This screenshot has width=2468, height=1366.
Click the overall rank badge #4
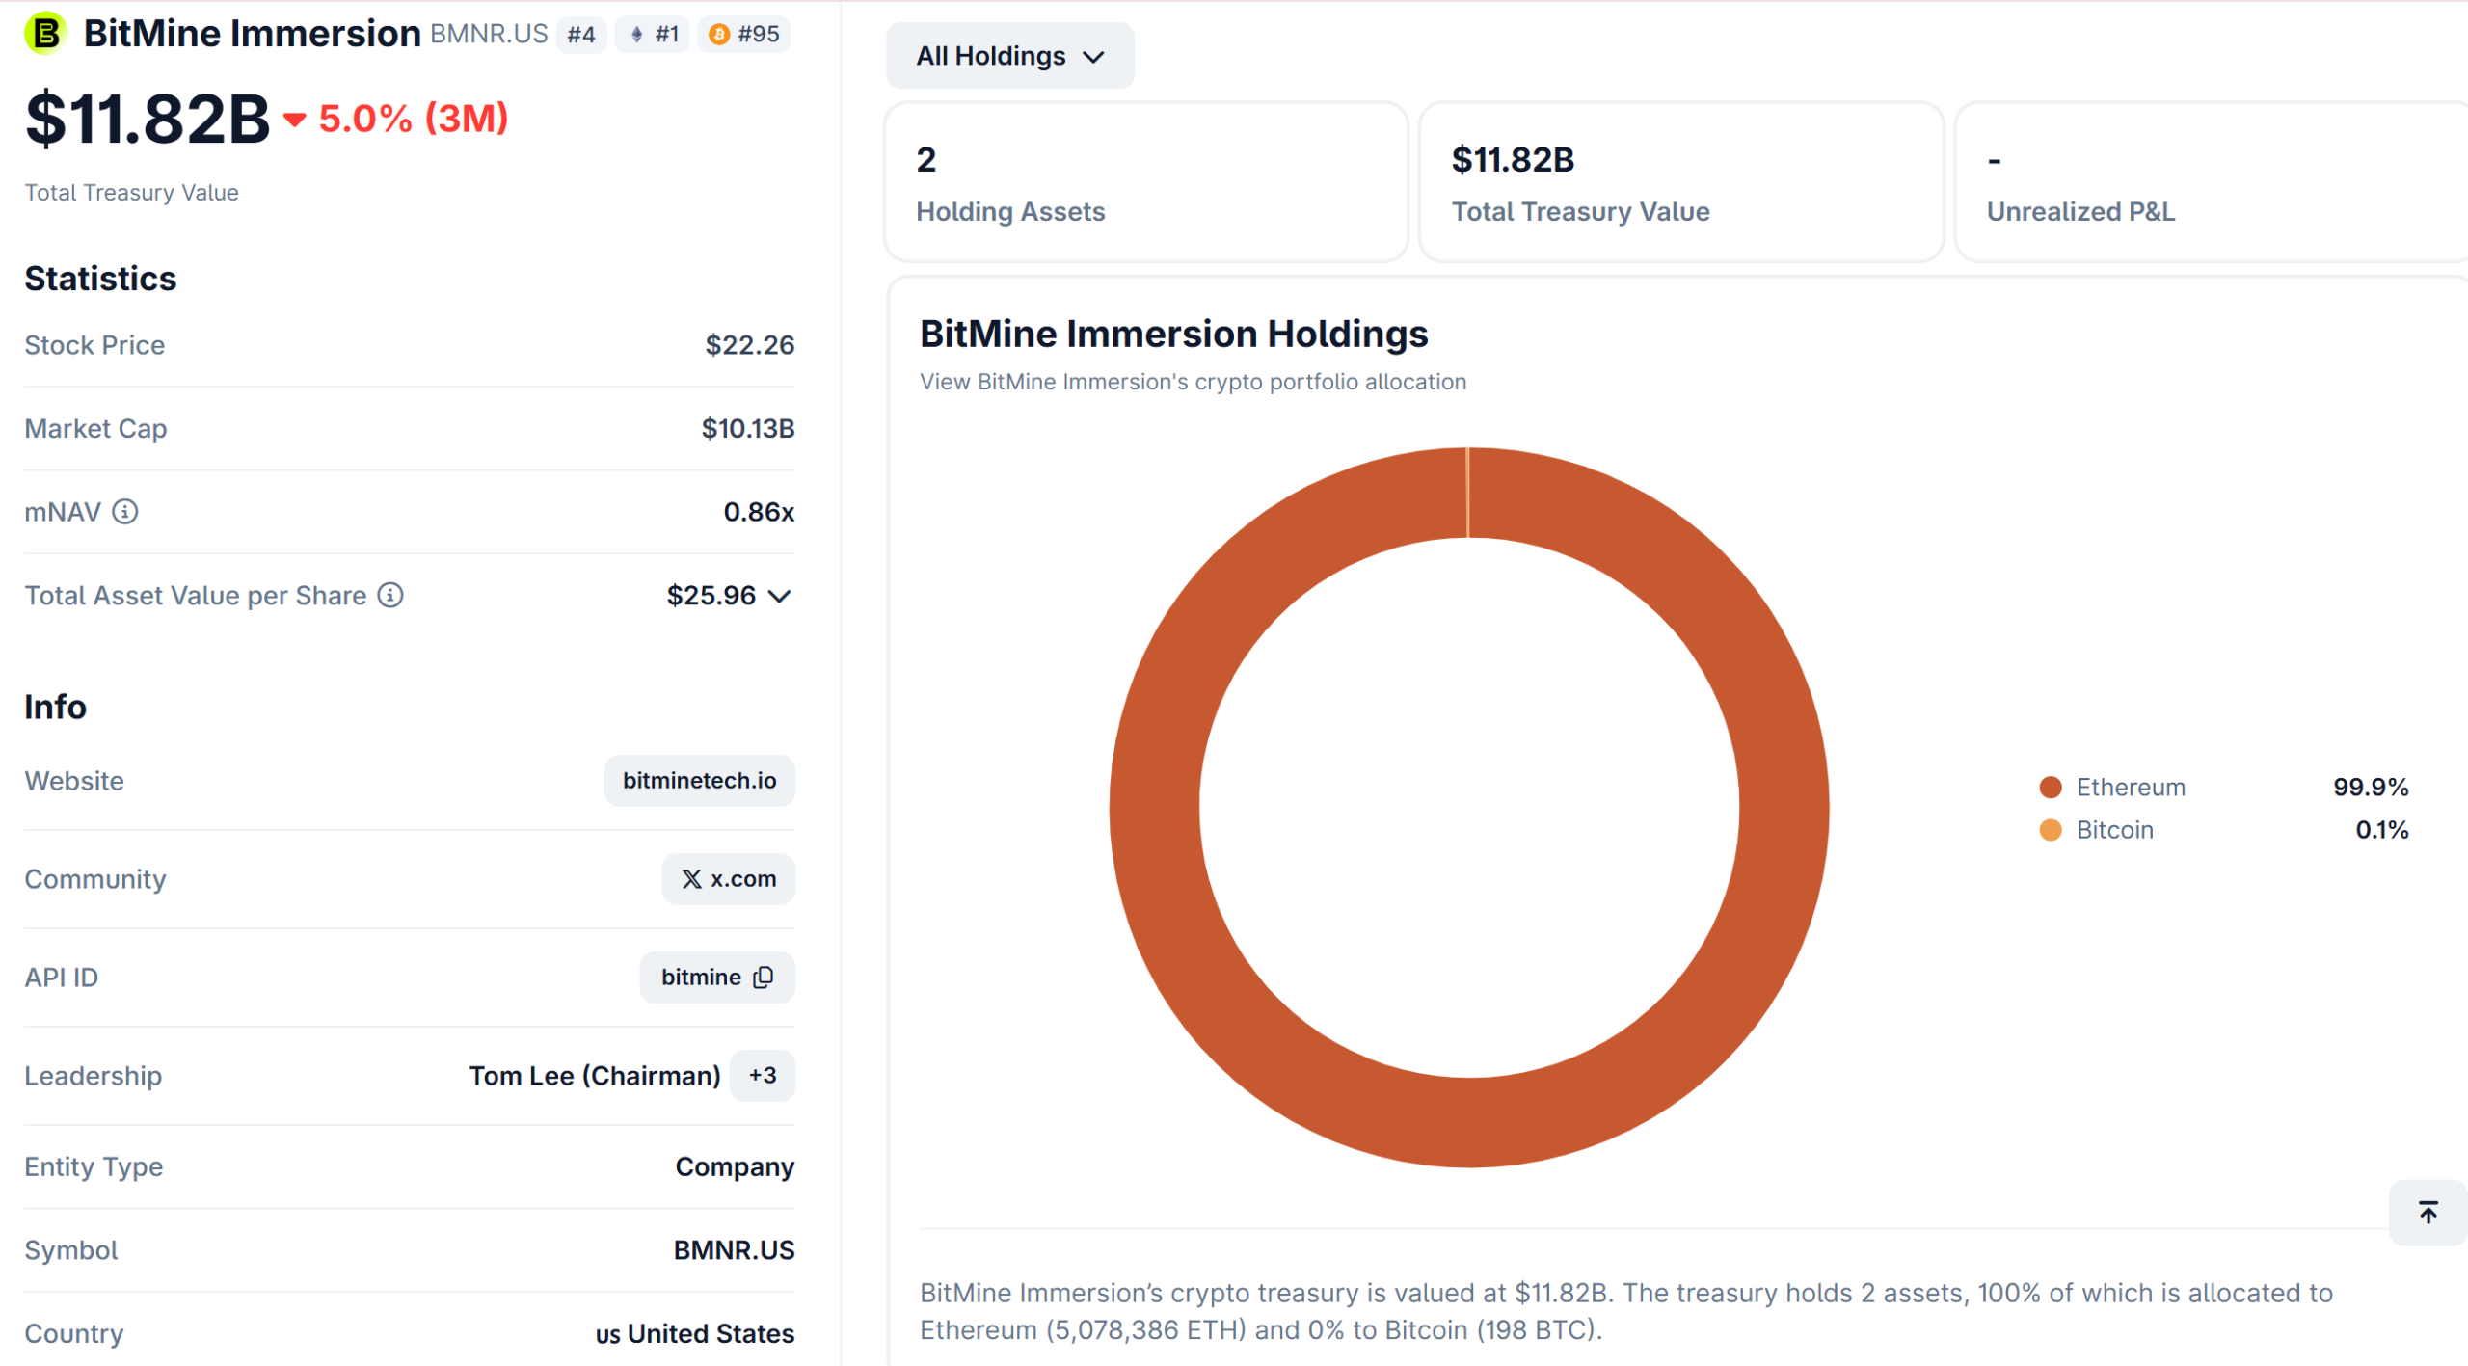pos(581,34)
